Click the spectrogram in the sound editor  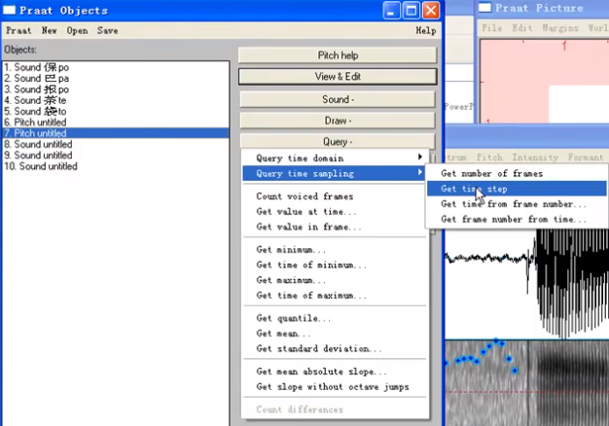click(x=526, y=382)
